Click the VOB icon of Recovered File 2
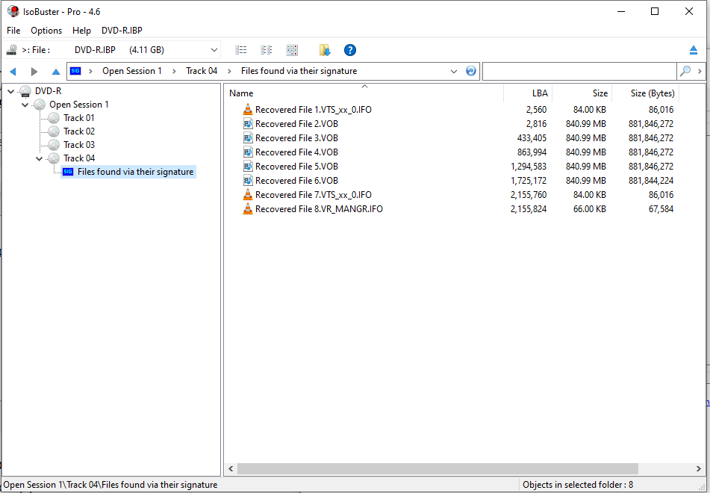Viewport: 710px width, 493px height. [248, 124]
